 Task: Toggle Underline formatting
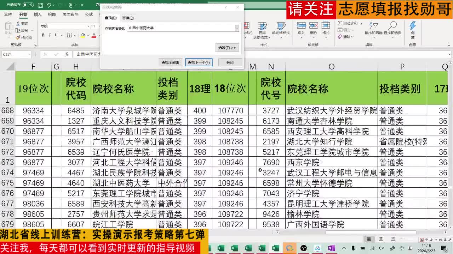[x=56, y=35]
